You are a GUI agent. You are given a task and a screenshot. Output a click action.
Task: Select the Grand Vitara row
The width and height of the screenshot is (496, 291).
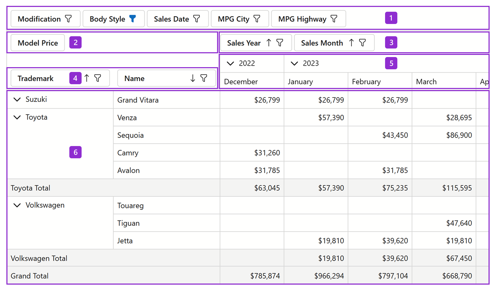point(167,100)
